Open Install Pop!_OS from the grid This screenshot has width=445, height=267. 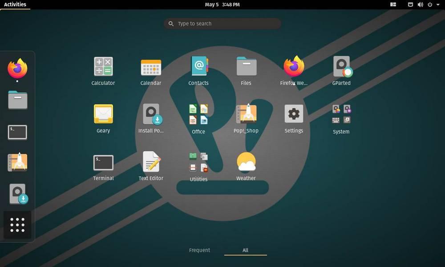(x=151, y=119)
